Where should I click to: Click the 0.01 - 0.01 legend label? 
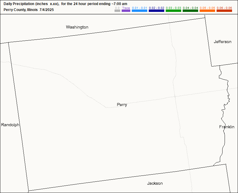(x=140, y=8)
